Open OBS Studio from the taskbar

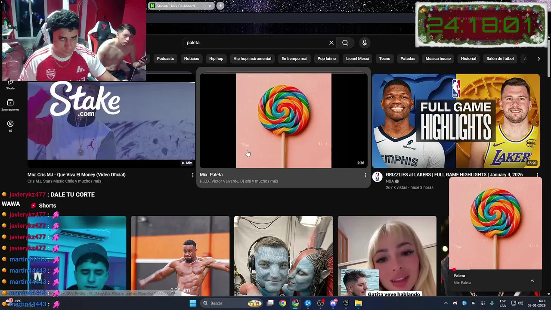point(320,303)
